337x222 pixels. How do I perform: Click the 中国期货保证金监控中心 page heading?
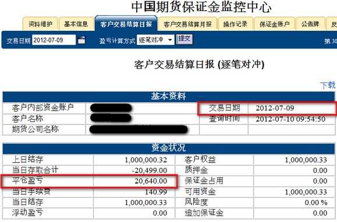click(x=201, y=7)
